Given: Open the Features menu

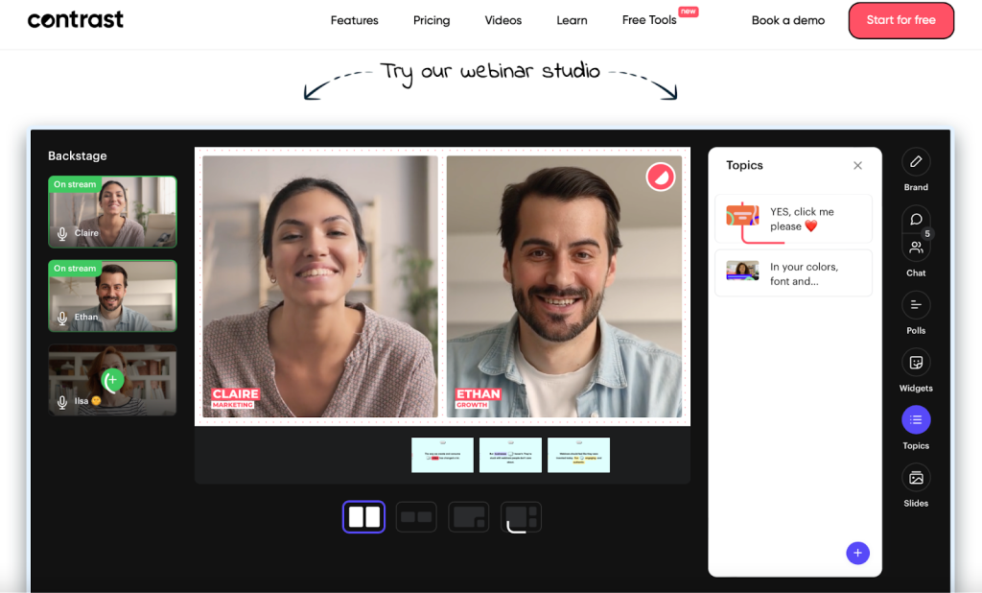Looking at the screenshot, I should point(355,20).
